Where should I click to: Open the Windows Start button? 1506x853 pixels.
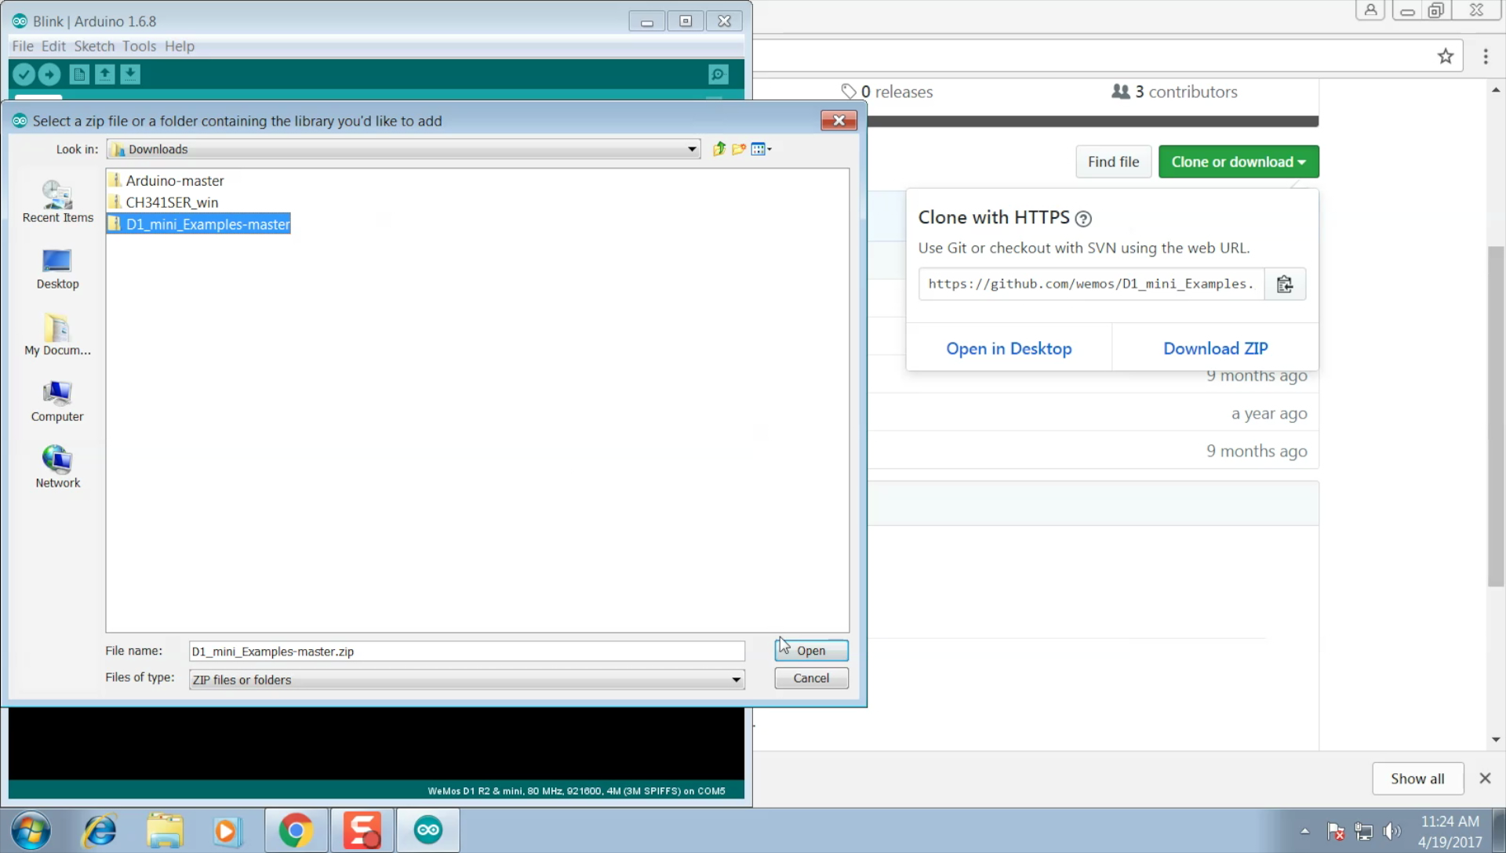[x=31, y=830]
